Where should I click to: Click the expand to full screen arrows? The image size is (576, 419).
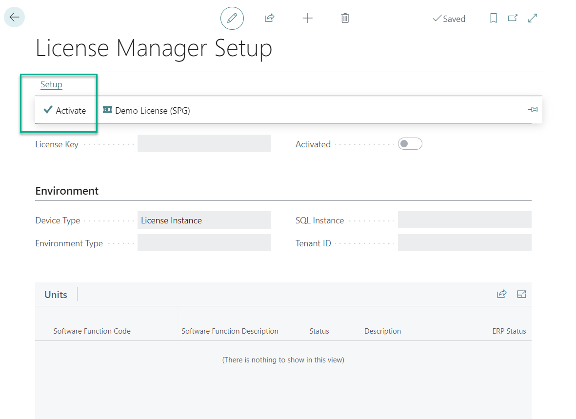[x=533, y=19]
